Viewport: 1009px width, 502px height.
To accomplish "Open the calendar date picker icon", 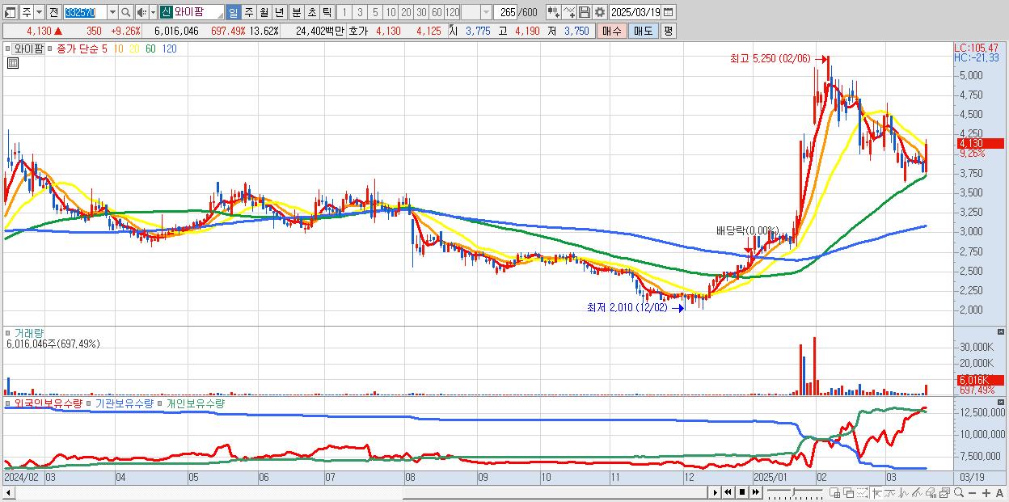I will click(668, 12).
